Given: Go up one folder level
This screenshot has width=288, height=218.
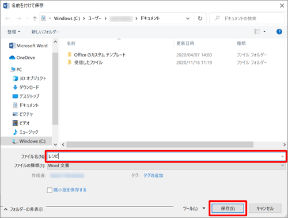Looking at the screenshot, I should click(x=35, y=18).
